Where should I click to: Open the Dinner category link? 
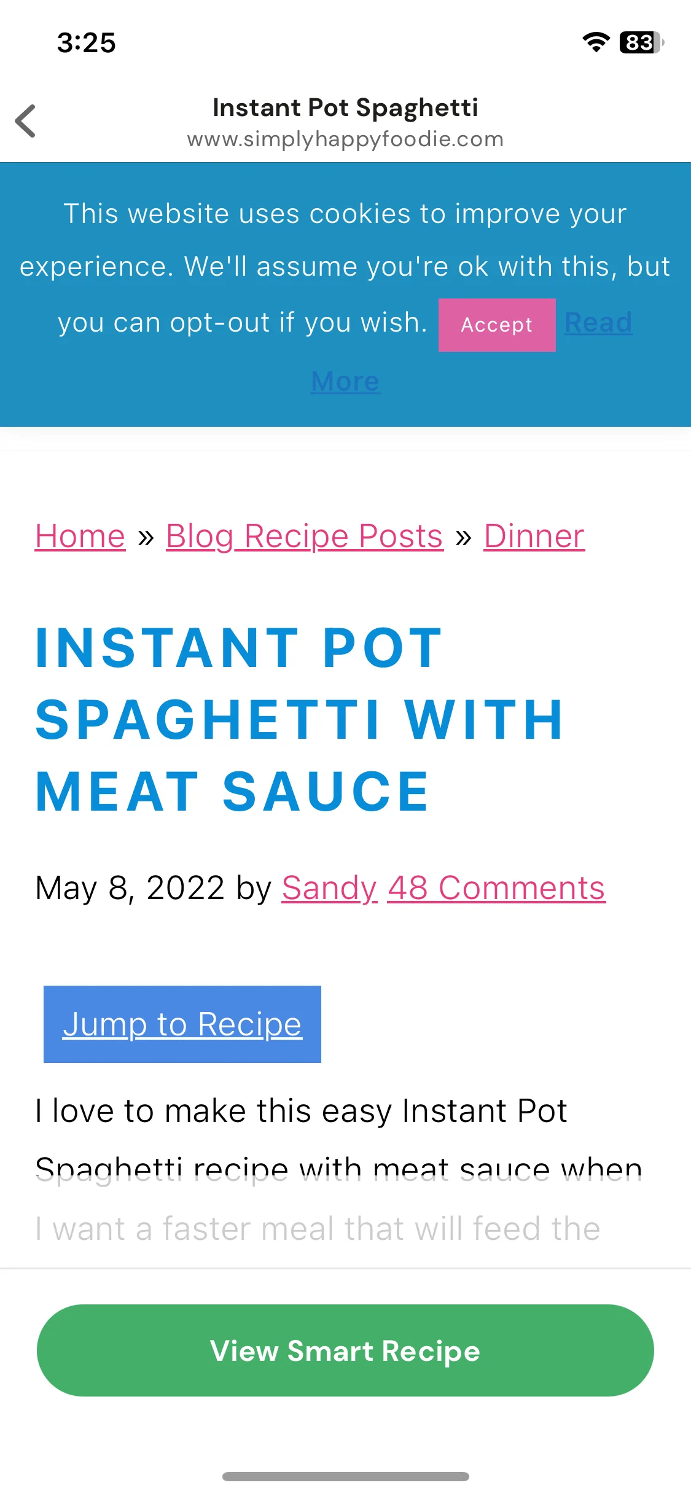(x=534, y=536)
